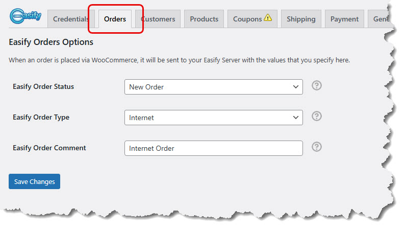
Task: Open help for Easify Order Type
Action: click(317, 116)
